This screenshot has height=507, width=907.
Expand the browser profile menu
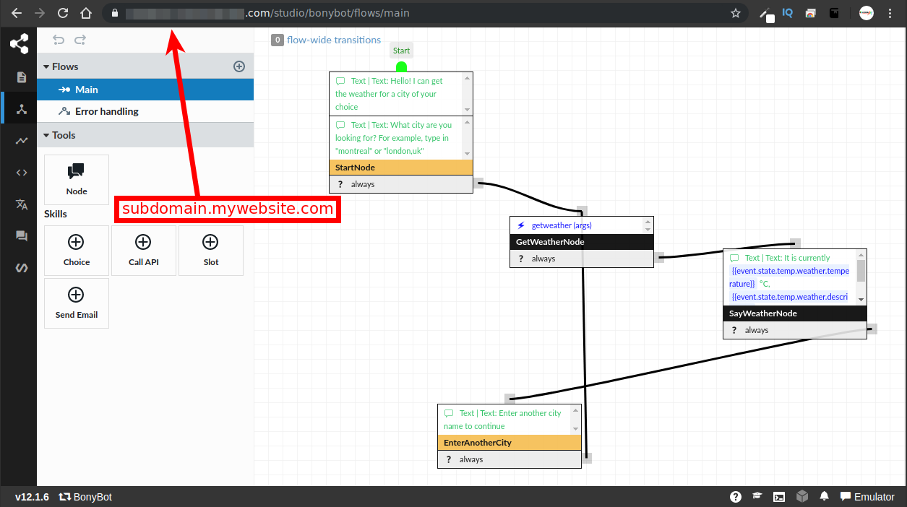click(x=866, y=12)
